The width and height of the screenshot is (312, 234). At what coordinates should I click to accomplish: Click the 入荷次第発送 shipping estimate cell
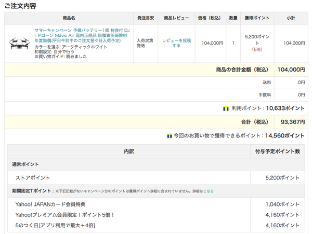145,43
